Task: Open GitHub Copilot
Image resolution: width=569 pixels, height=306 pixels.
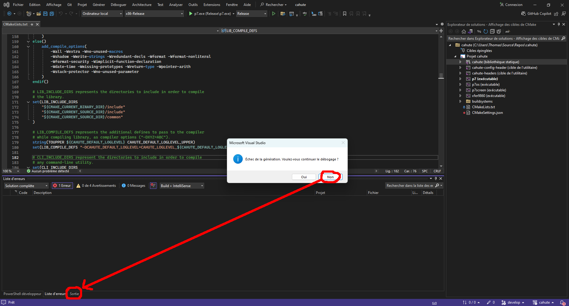Action: (x=536, y=14)
